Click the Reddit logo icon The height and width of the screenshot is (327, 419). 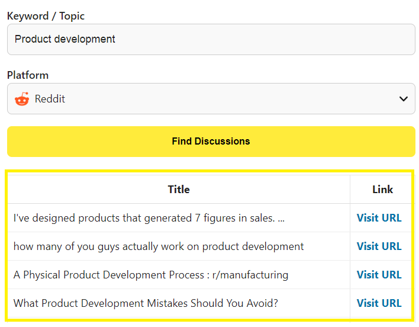tap(22, 99)
